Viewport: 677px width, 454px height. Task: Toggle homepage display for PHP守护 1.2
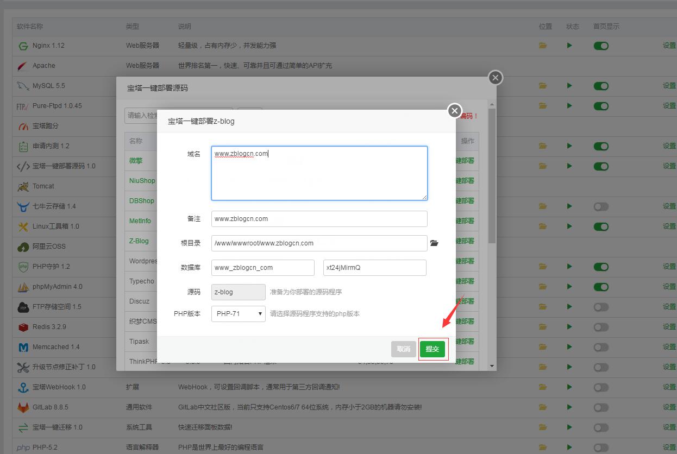[601, 267]
